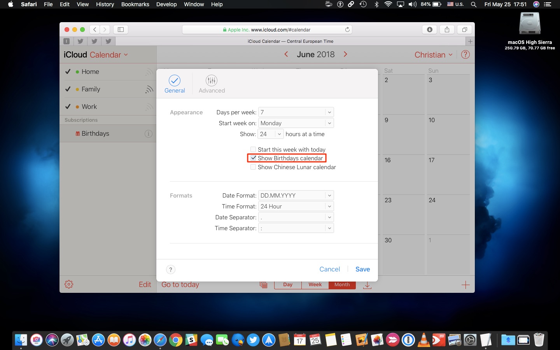Open the Time Format dropdown
Viewport: 560px width, 350px height.
point(296,206)
